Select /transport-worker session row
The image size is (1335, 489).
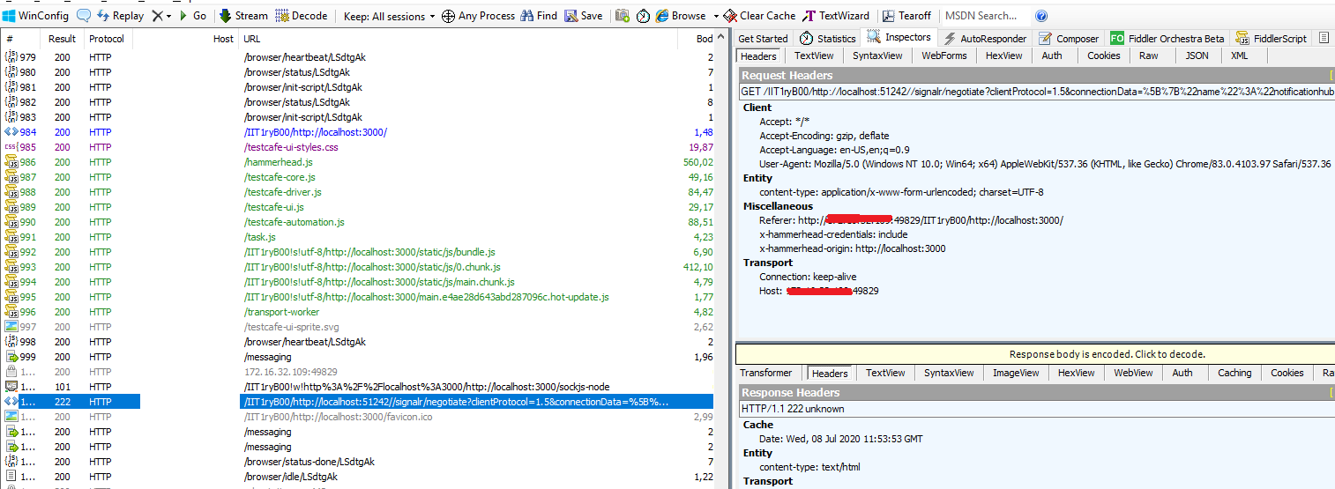click(x=359, y=312)
